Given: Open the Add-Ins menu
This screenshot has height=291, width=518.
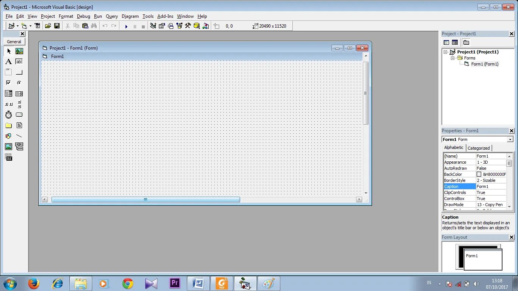Looking at the screenshot, I should (x=165, y=16).
